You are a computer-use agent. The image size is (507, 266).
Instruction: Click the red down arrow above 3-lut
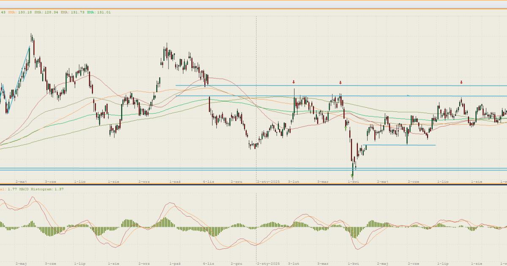tap(294, 82)
